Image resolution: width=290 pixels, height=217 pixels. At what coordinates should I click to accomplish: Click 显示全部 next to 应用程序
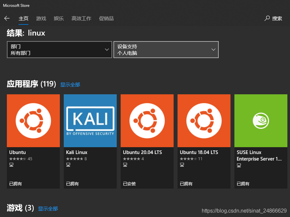click(x=70, y=85)
